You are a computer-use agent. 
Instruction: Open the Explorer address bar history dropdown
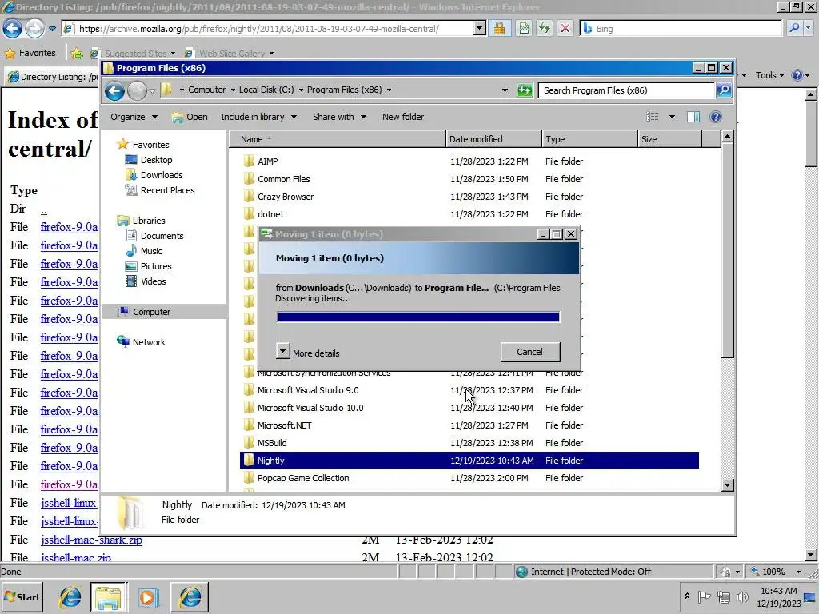505,90
